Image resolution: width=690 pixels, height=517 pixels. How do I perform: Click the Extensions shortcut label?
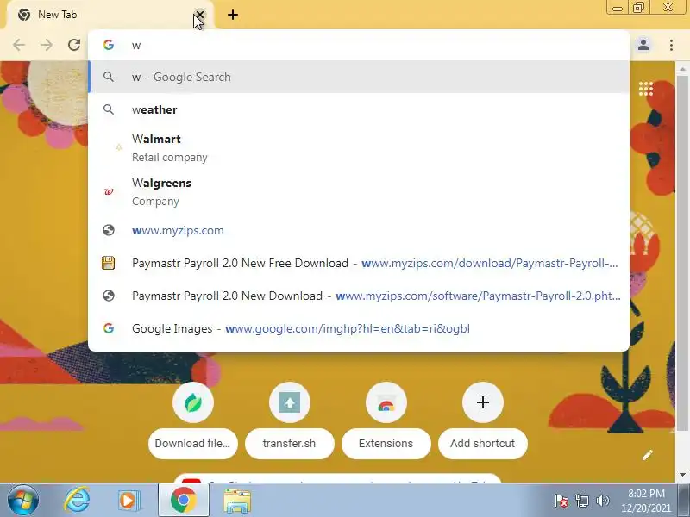click(386, 443)
